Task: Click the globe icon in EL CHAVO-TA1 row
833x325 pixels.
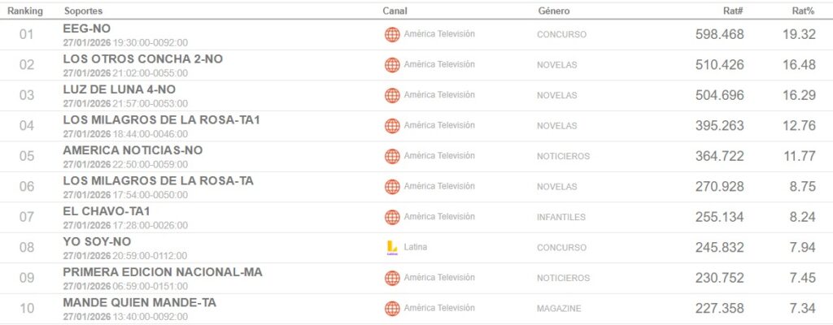Action: (392, 217)
